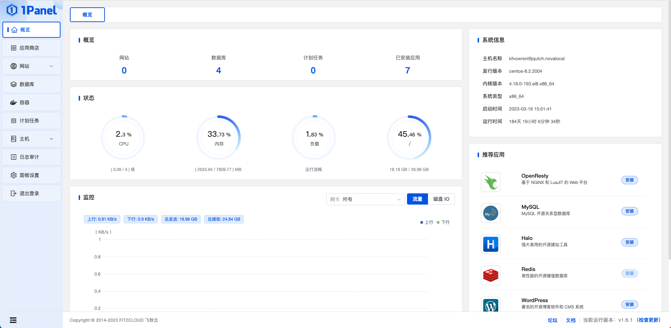Open the 网卡 所有 dropdown
Image resolution: width=671 pixels, height=328 pixels.
tap(365, 199)
